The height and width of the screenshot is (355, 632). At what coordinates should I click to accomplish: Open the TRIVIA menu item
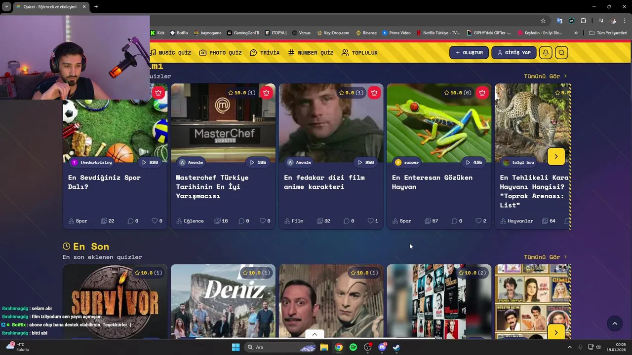(265, 53)
